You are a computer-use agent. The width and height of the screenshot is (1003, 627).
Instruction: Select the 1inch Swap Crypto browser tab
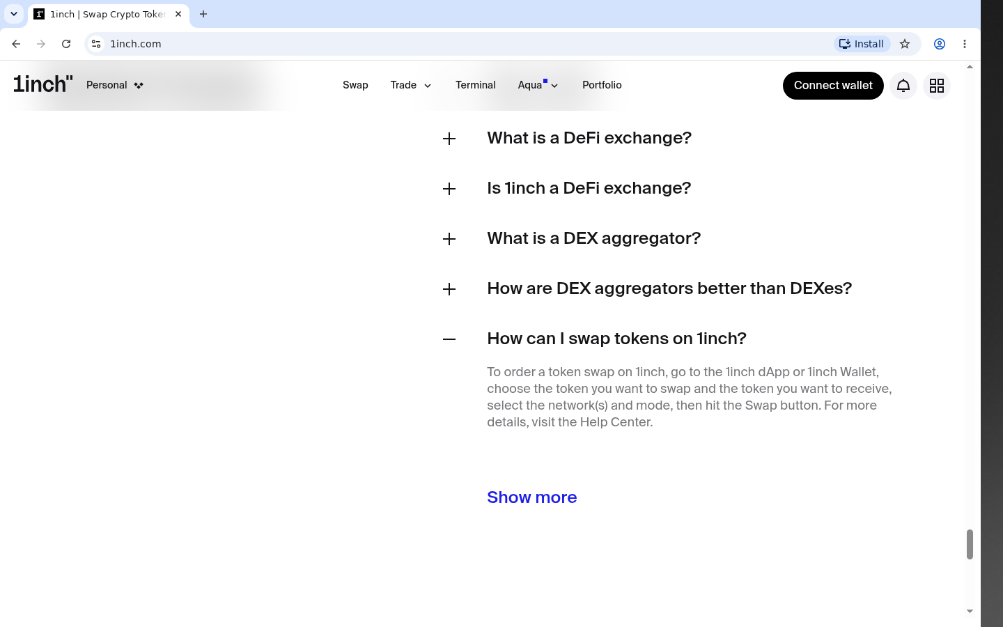(108, 14)
